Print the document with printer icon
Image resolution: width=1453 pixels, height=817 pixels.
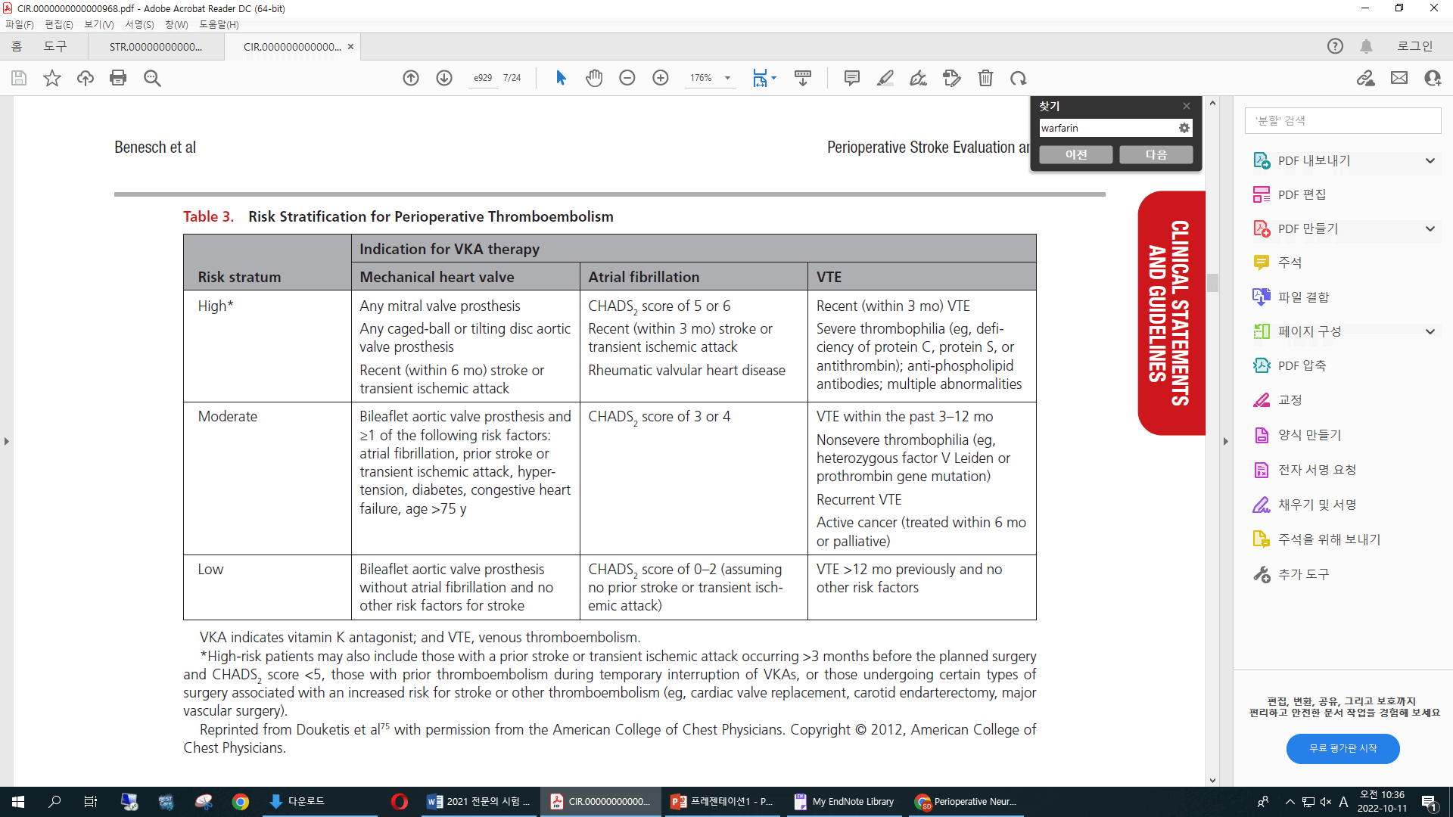[x=118, y=78]
